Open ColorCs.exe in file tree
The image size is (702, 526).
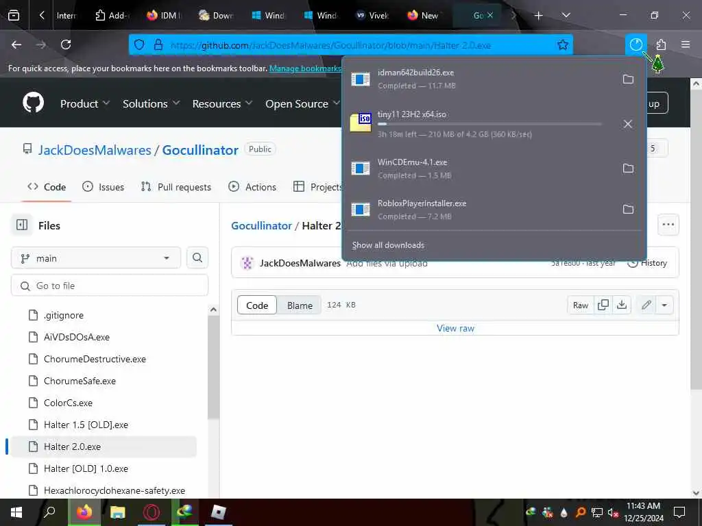click(68, 403)
